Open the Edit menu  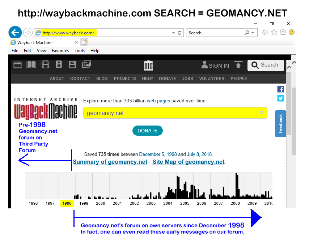point(27,51)
